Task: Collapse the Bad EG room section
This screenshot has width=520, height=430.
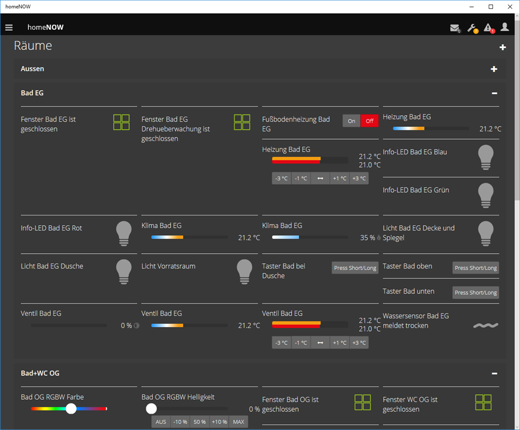Action: coord(495,93)
